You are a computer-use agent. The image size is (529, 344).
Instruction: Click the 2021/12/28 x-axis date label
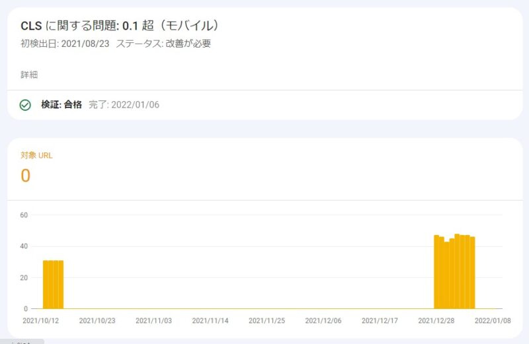[x=436, y=320]
